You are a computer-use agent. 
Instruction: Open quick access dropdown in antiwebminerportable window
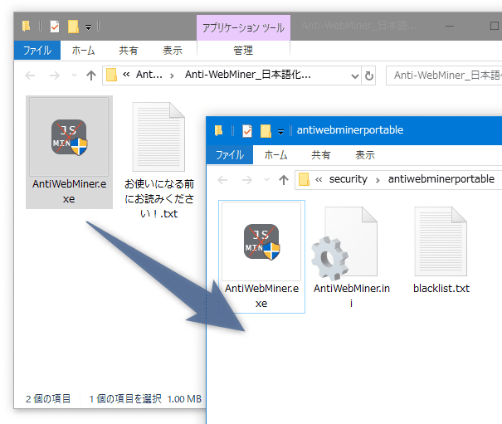point(280,132)
